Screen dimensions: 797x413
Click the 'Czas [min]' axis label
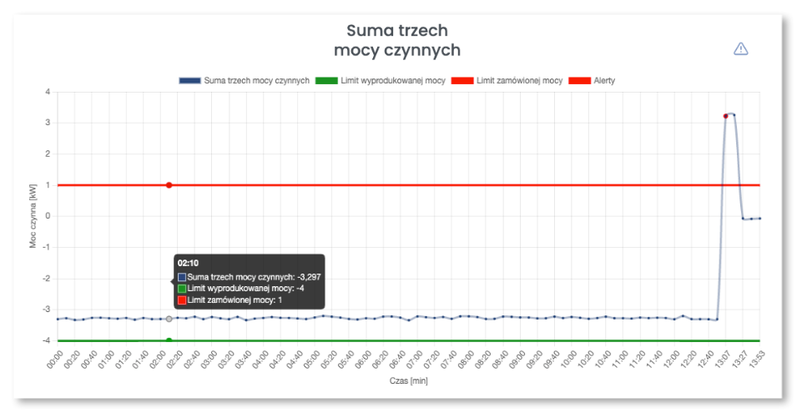[x=409, y=381]
